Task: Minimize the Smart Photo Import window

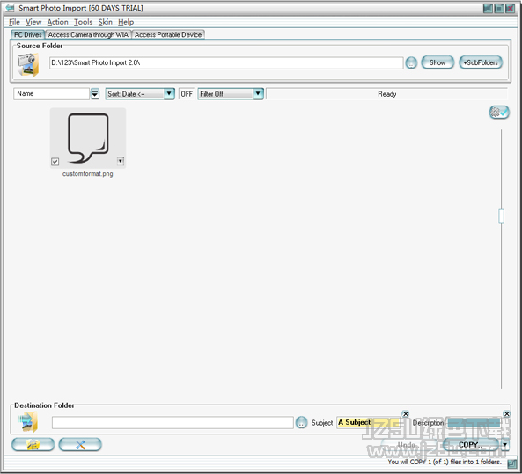Action: pos(488,8)
